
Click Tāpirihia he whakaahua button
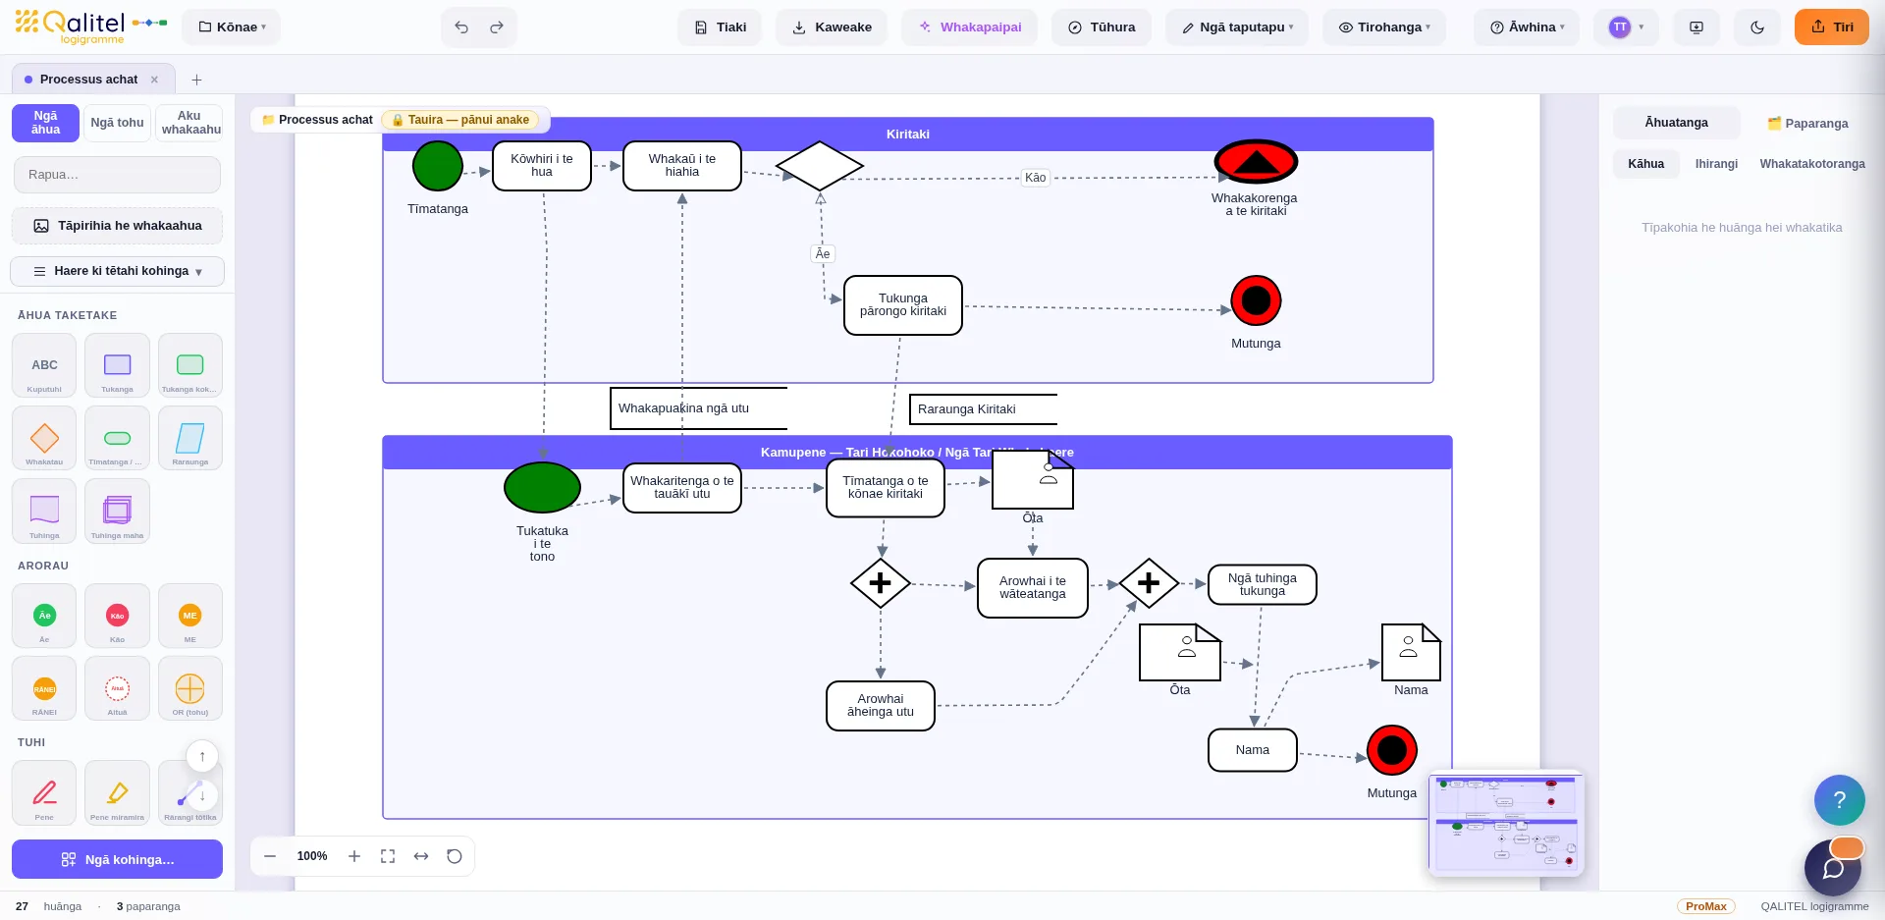(x=118, y=226)
